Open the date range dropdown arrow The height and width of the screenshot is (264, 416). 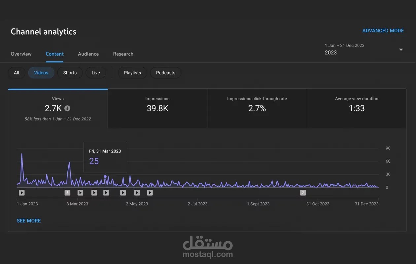[x=401, y=49]
